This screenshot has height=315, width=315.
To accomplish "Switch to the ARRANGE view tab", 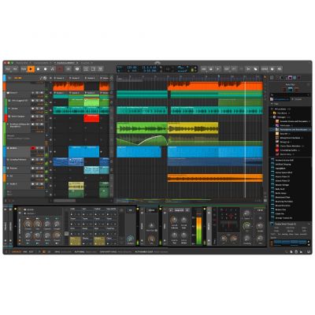I will (x=16, y=251).
